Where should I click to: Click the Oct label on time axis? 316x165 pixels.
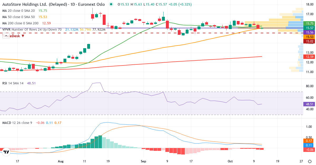(x=230, y=161)
